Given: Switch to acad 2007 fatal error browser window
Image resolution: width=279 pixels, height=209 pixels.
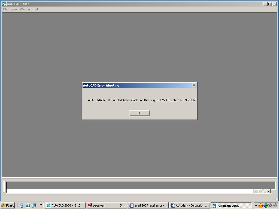Looking at the screenshot, I should (x=148, y=205).
